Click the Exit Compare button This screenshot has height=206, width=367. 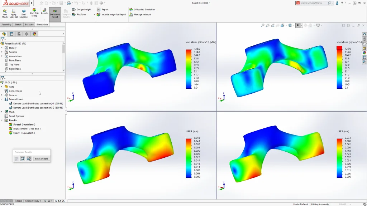[x=41, y=159]
